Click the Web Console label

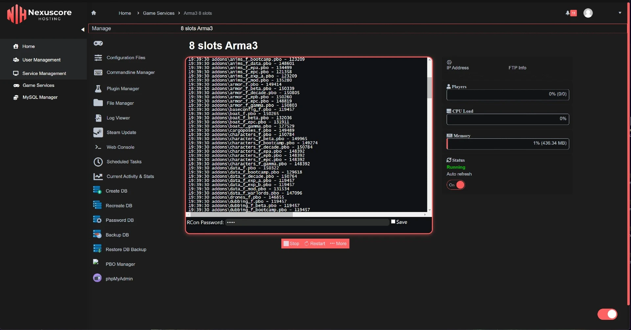[x=120, y=147]
